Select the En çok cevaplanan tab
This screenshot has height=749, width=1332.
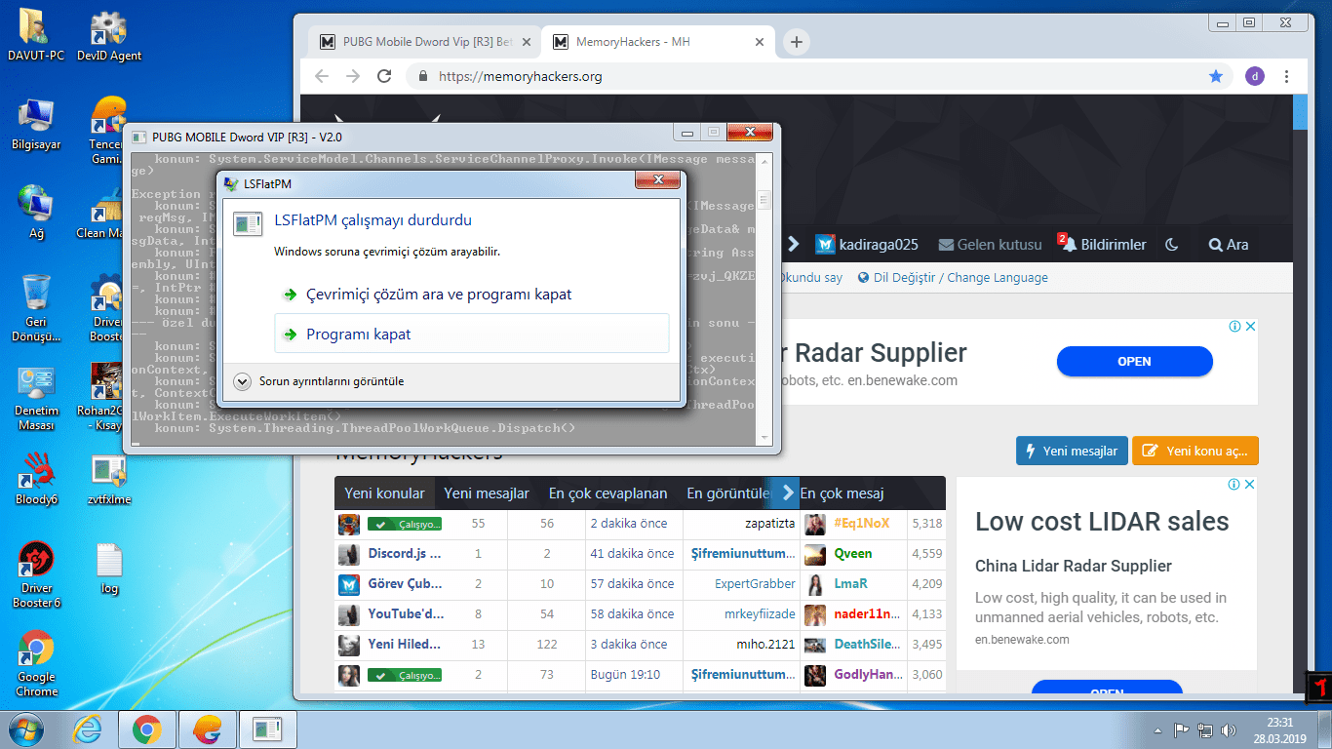[x=607, y=493]
